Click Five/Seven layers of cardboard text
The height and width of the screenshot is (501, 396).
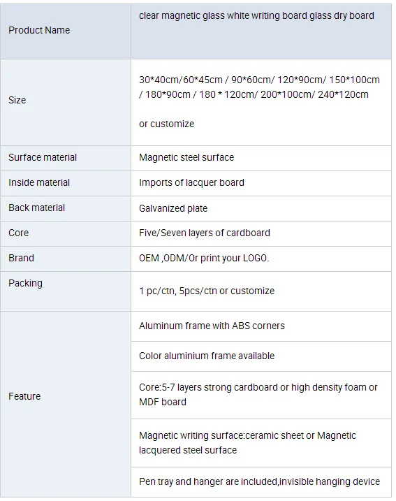pyautogui.click(x=205, y=233)
